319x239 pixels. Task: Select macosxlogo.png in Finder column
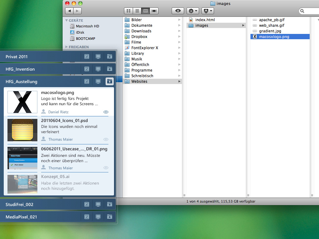point(280,37)
